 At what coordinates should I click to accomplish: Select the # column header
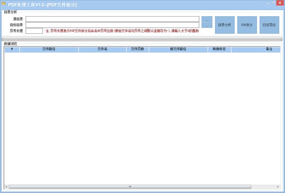(12, 49)
